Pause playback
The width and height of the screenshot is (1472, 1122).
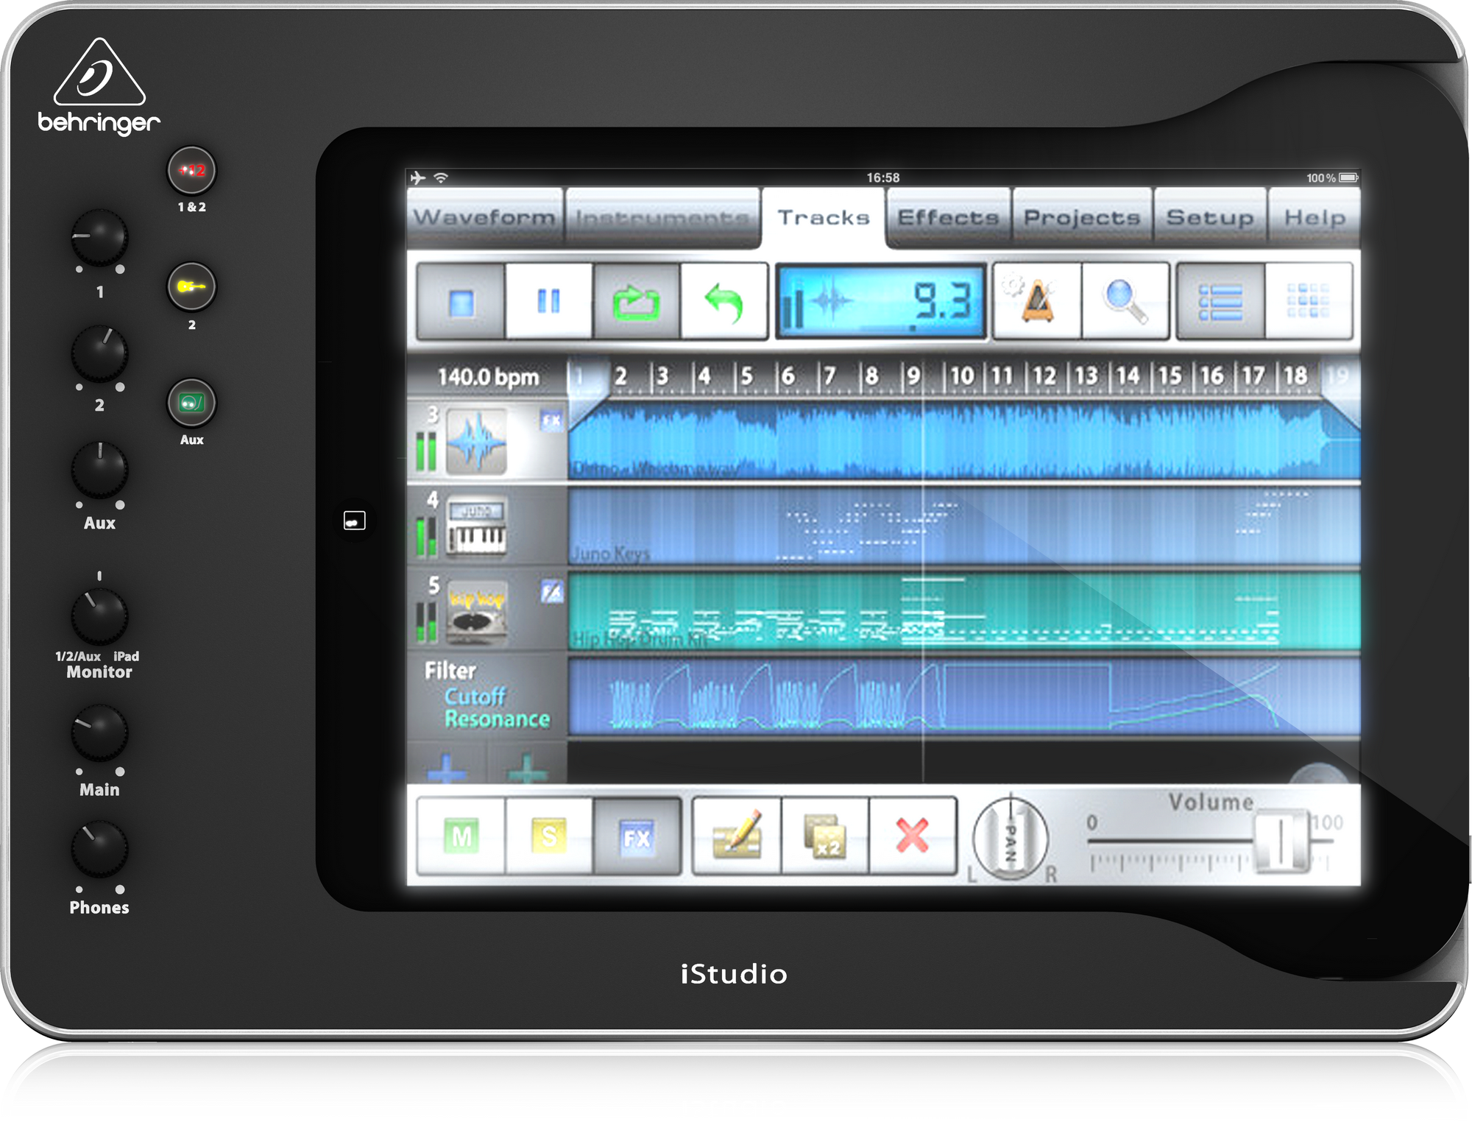click(548, 302)
